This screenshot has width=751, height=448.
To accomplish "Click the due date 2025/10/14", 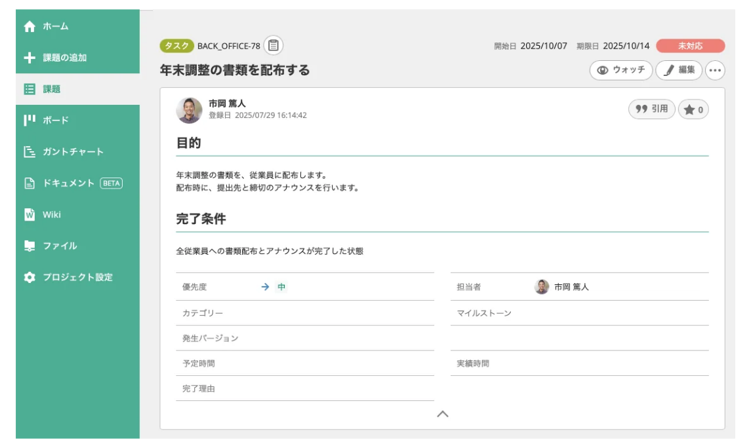I will 626,46.
